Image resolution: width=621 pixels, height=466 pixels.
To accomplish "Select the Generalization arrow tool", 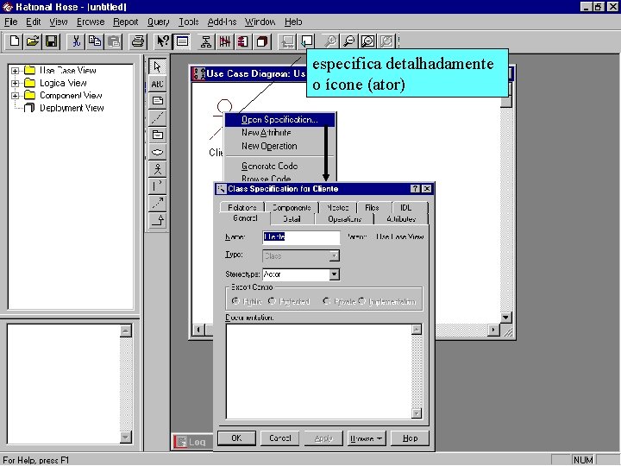I will click(x=157, y=220).
